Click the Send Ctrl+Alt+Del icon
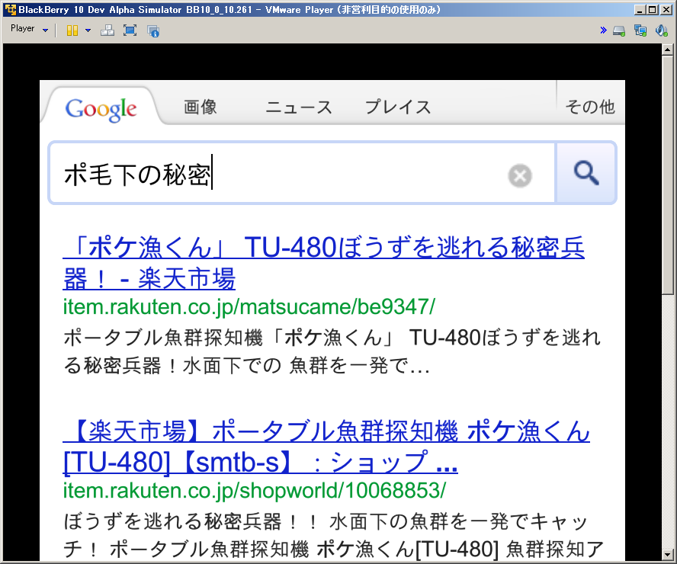Image resolution: width=677 pixels, height=564 pixels. [x=107, y=30]
